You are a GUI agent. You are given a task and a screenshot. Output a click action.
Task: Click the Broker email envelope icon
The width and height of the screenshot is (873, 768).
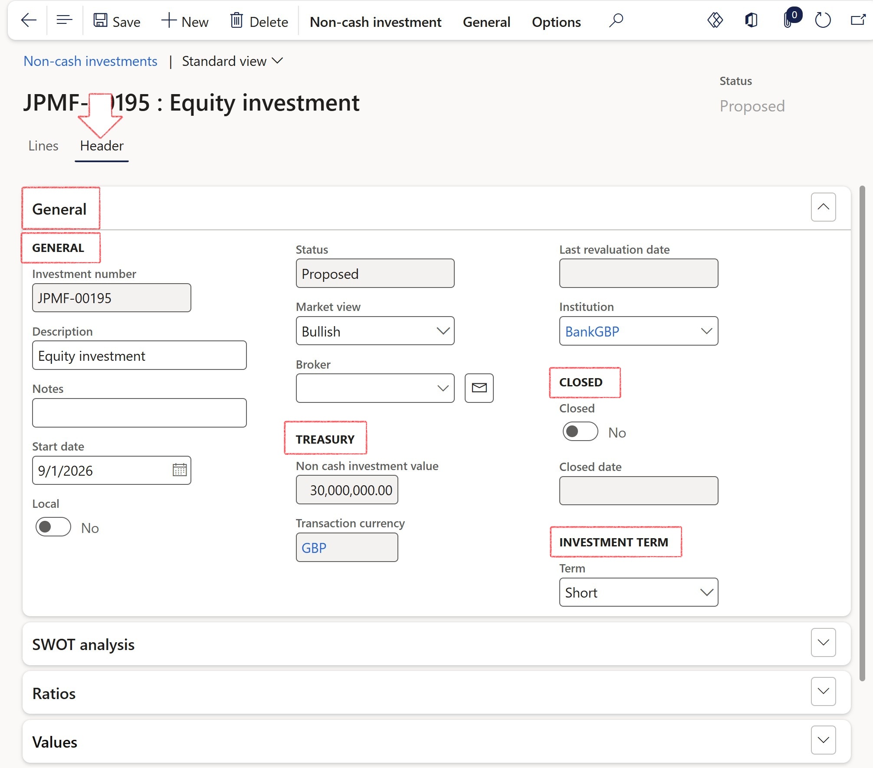pyautogui.click(x=479, y=388)
